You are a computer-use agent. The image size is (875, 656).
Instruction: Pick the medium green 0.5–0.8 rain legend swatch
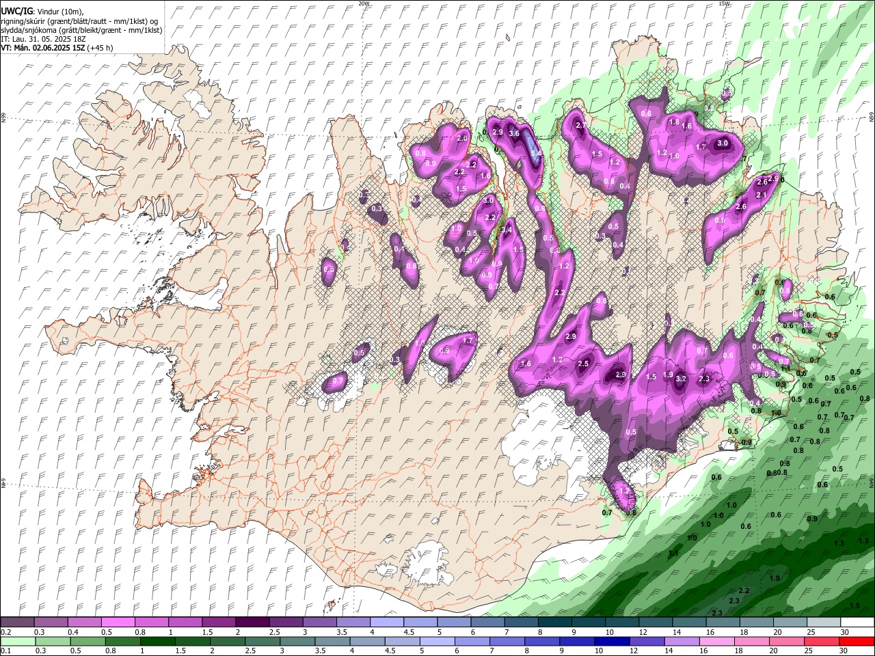(87, 641)
